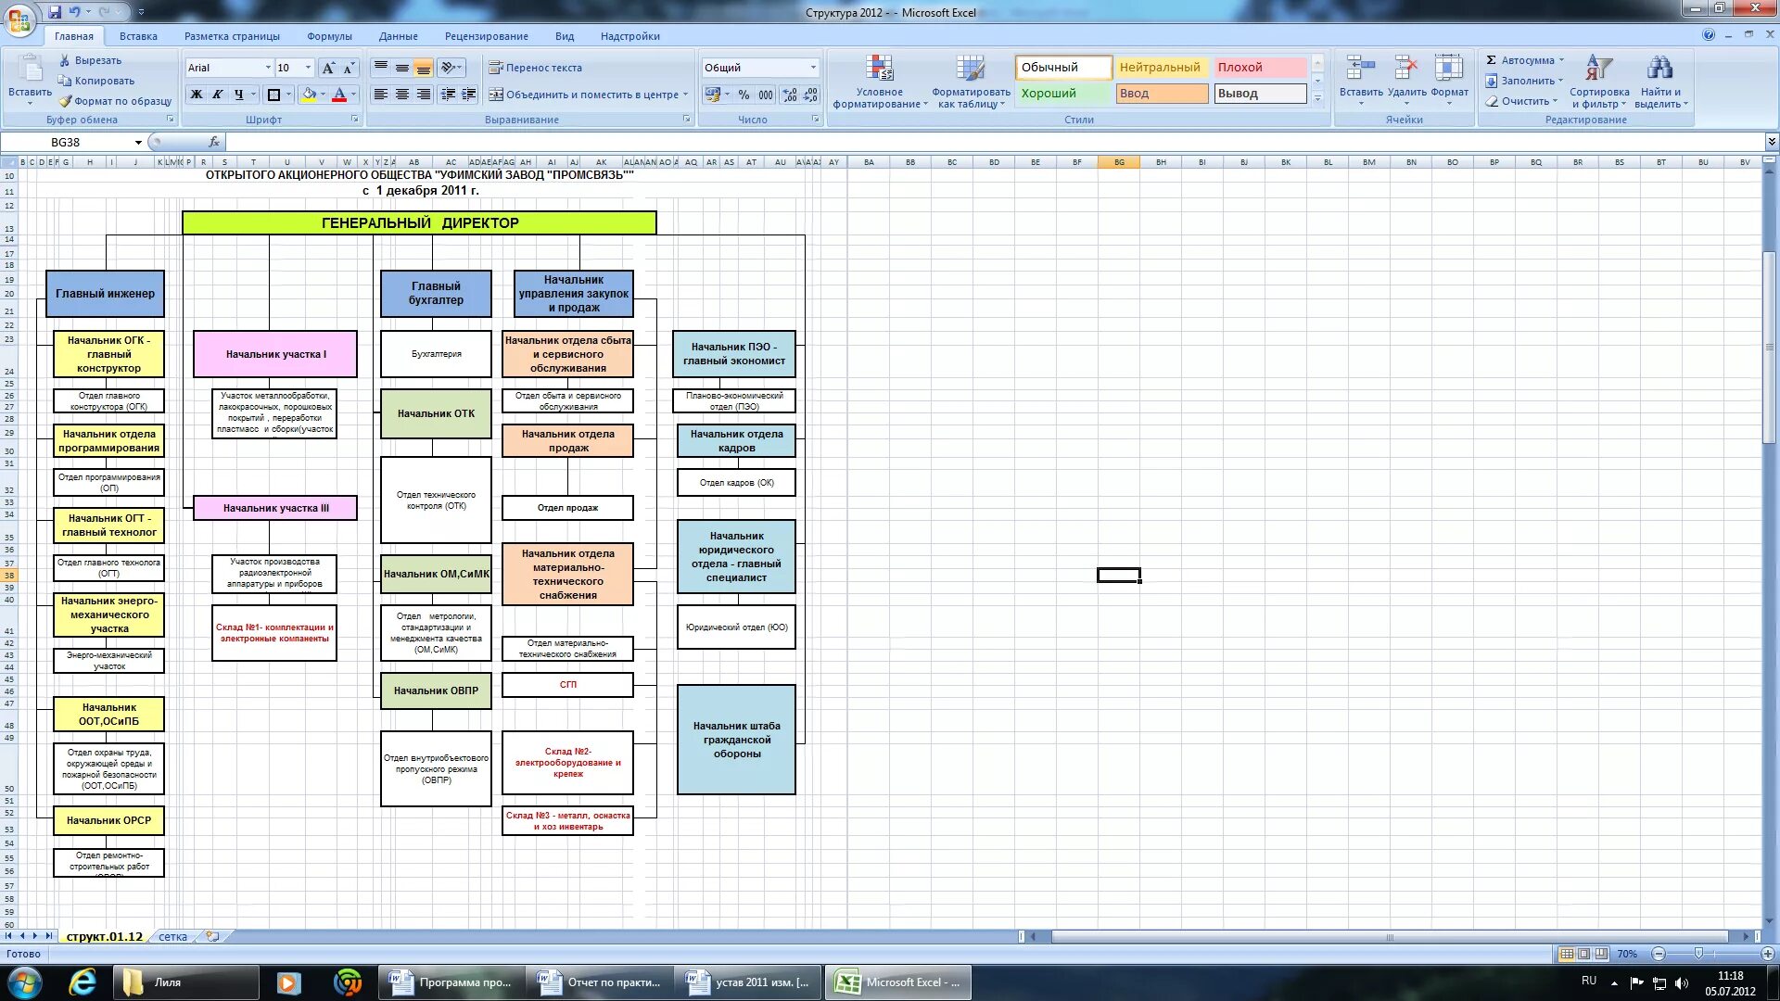Viewport: 1780px width, 1001px height.
Task: Open the Отчет по практи... taskbar window
Action: (x=600, y=982)
